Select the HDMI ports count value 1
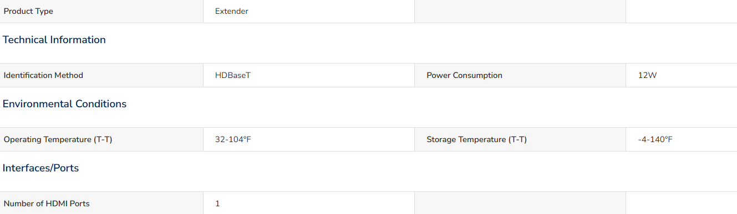The image size is (737, 214). pos(217,203)
